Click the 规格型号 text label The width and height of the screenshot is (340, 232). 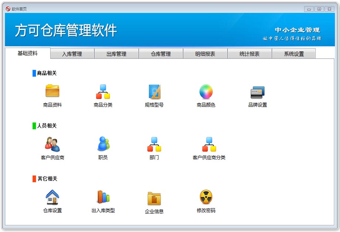point(154,105)
